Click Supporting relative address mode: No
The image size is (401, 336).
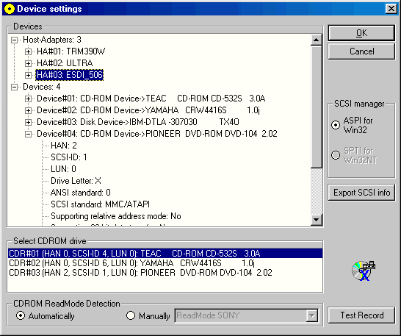[116, 216]
